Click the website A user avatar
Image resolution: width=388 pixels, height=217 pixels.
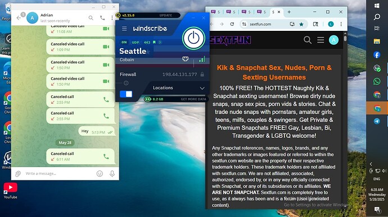333,40
